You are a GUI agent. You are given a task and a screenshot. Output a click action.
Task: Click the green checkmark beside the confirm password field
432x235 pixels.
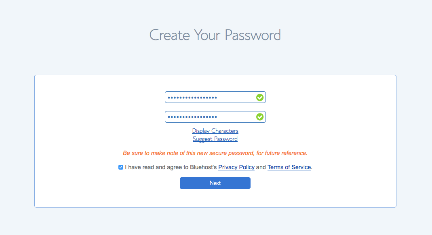[260, 117]
